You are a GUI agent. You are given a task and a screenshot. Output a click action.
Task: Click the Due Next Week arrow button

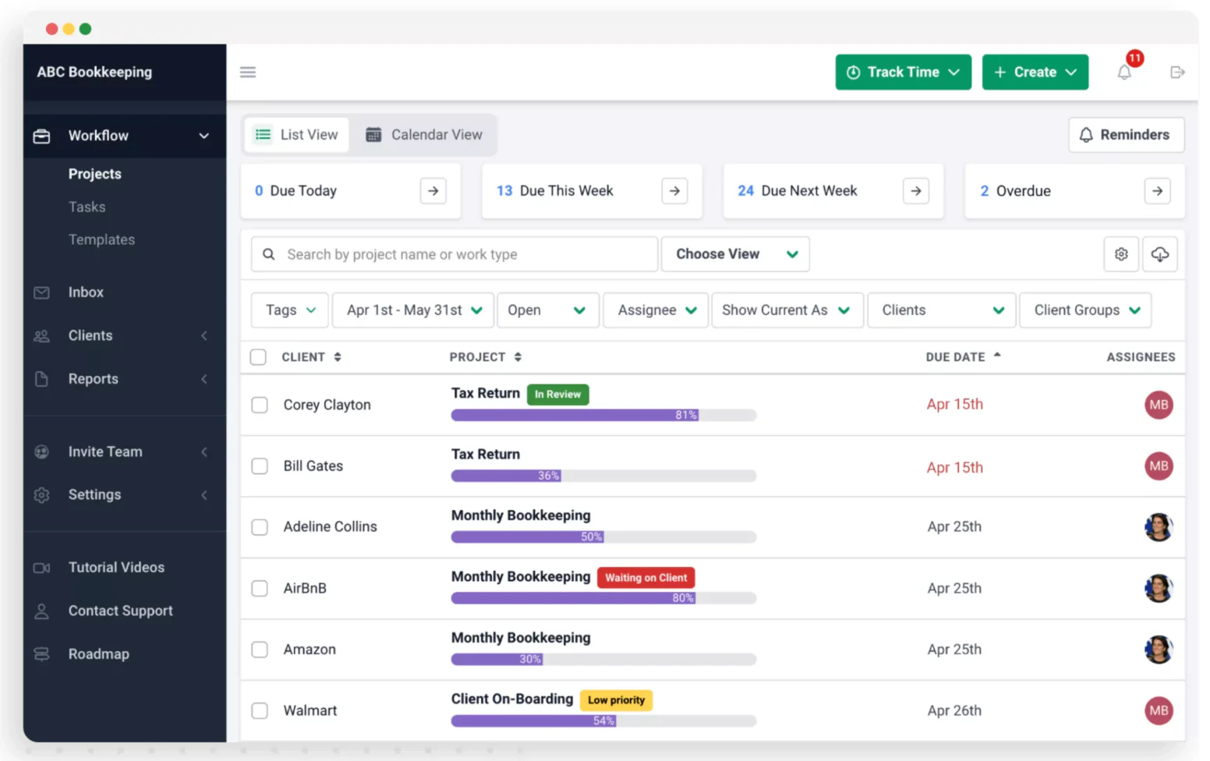point(916,191)
